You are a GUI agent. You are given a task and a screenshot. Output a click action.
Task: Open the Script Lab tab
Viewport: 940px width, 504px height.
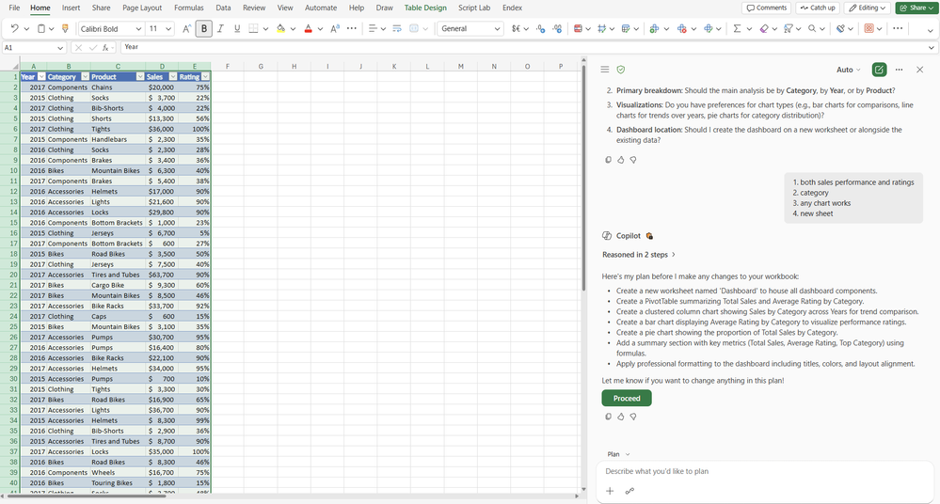[474, 8]
